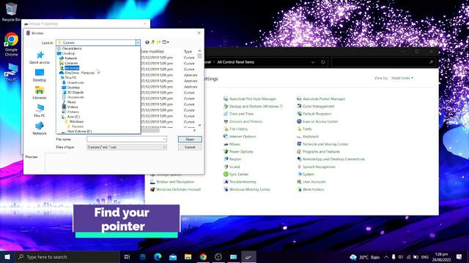The image size is (469, 263).
Task: Choose This PC in Look in list
Action: [70, 77]
